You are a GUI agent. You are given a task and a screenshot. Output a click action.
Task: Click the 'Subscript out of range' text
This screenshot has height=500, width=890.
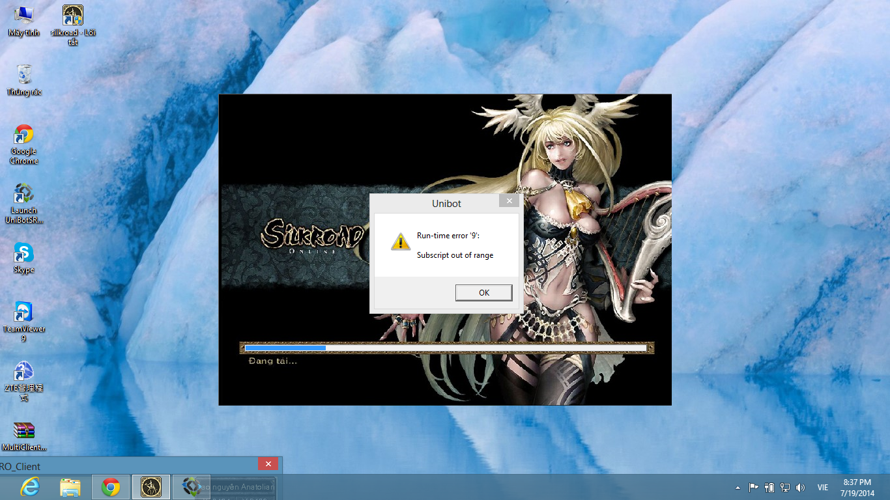(x=455, y=255)
